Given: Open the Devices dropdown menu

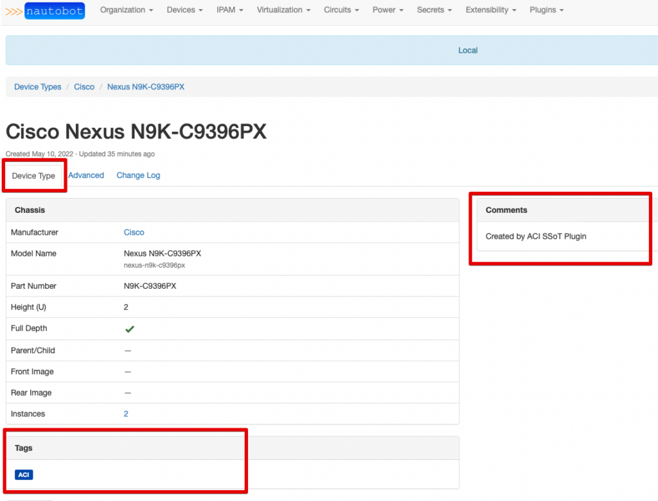Looking at the screenshot, I should click(184, 10).
